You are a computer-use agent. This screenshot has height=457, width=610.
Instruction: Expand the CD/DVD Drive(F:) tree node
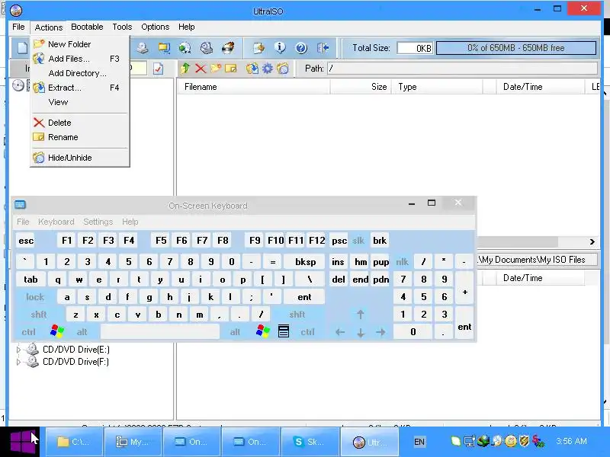tap(18, 362)
